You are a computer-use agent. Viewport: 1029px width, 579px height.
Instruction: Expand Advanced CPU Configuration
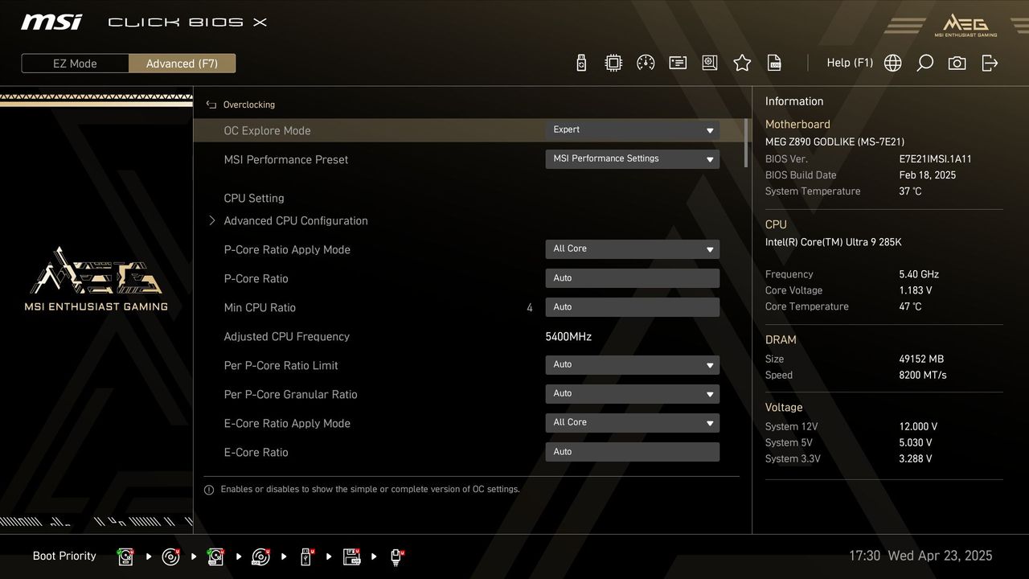click(295, 220)
